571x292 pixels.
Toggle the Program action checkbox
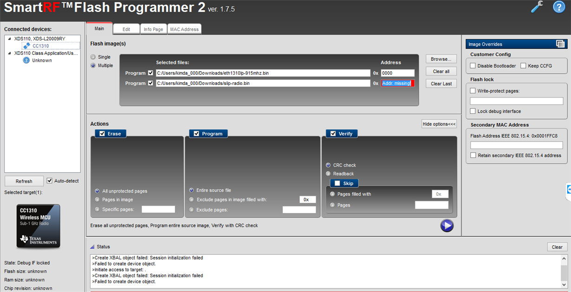point(196,134)
